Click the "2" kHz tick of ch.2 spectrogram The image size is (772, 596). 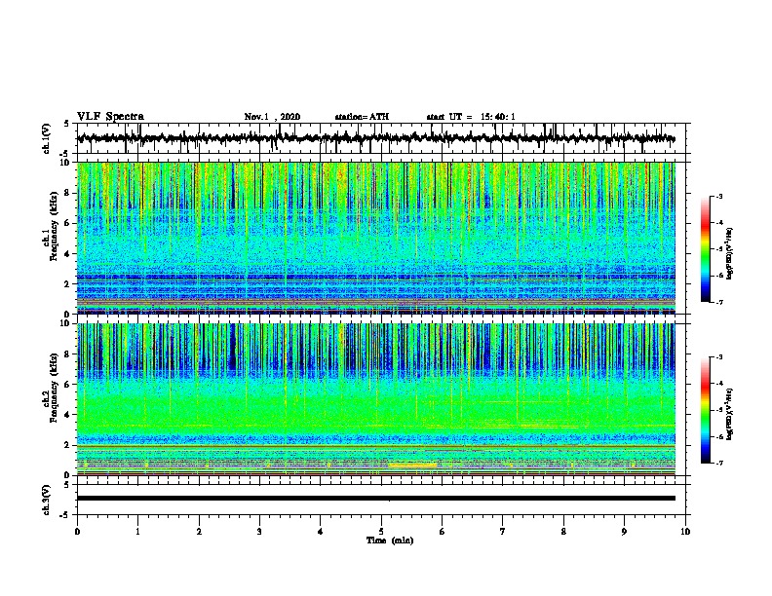[x=68, y=445]
